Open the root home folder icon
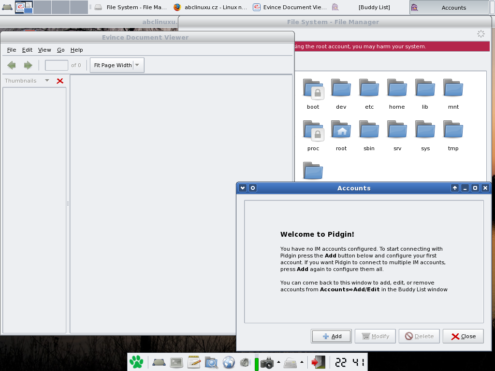The width and height of the screenshot is (495, 371). (341, 129)
